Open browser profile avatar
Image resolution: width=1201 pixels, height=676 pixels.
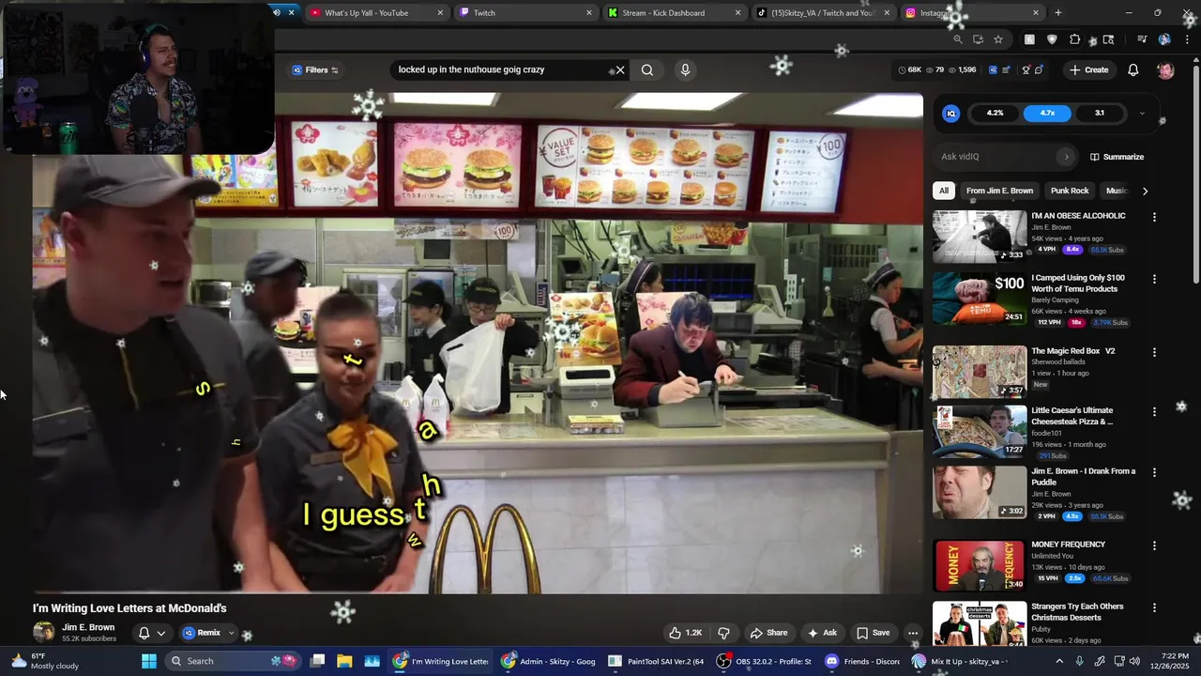click(1164, 39)
